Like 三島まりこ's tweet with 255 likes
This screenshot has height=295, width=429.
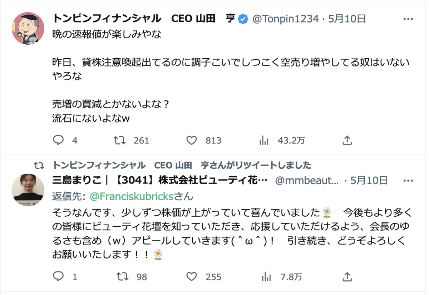[192, 276]
